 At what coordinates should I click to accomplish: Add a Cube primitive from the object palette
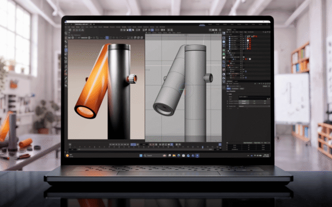(224, 42)
